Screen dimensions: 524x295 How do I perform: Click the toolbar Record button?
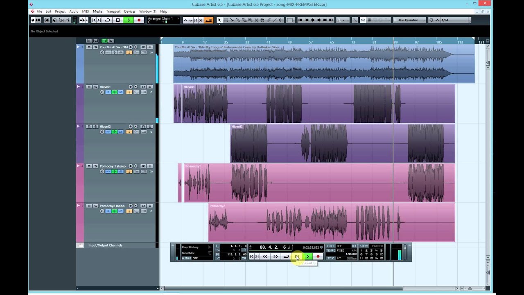[139, 20]
